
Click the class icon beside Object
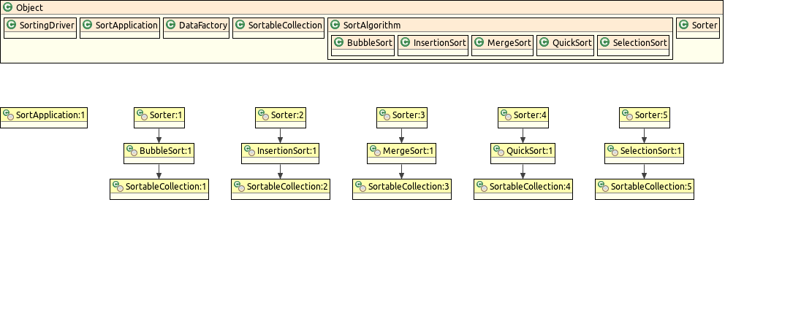[8, 8]
